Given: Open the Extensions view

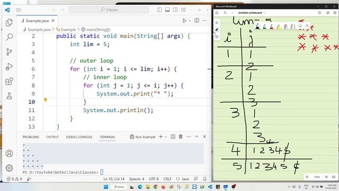Looking at the screenshot, I should tap(9, 81).
